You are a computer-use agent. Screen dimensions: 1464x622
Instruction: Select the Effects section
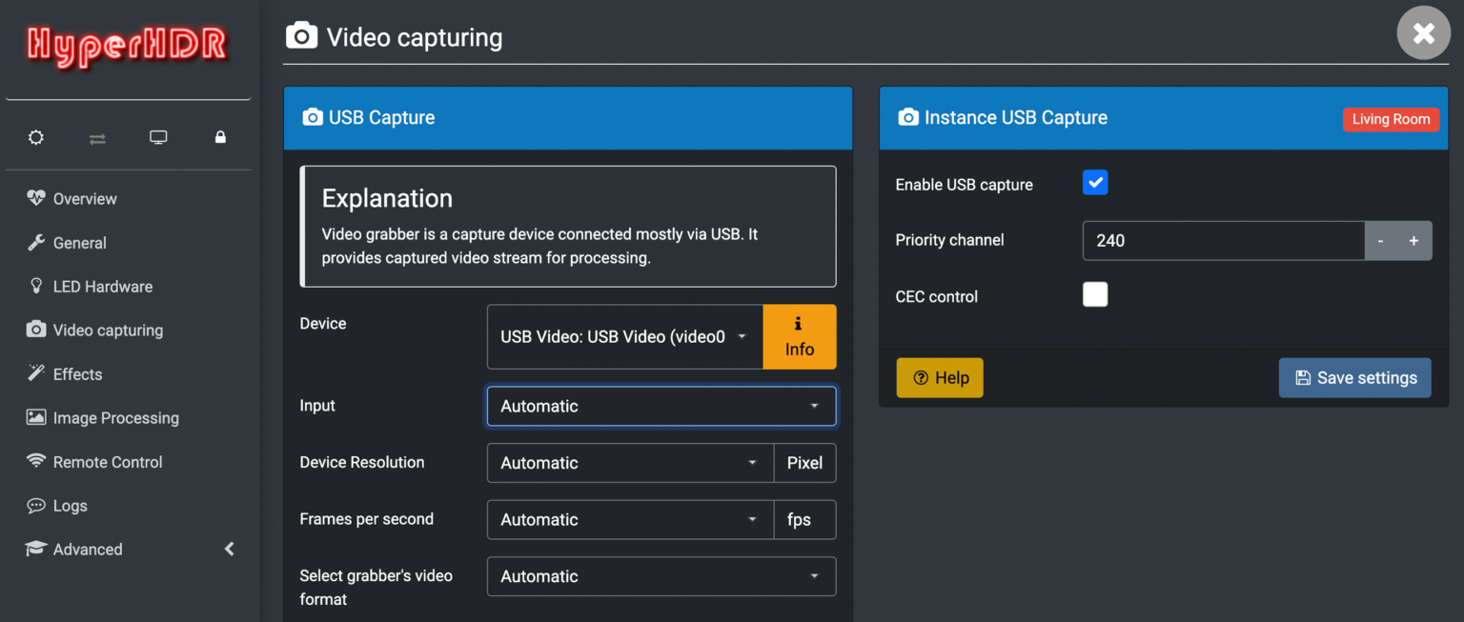[x=75, y=373]
